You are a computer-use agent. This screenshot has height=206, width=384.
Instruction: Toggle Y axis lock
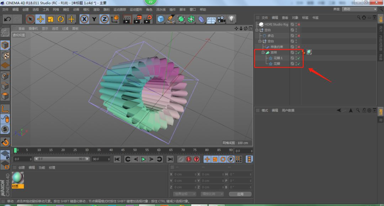click(x=94, y=19)
